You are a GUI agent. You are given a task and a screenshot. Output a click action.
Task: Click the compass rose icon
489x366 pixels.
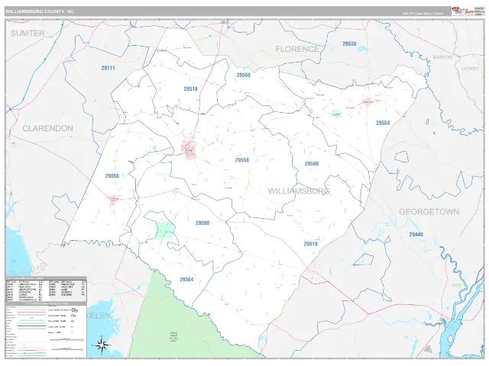click(x=102, y=345)
